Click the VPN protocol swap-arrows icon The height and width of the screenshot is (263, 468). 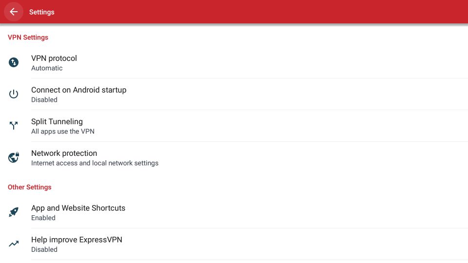[14, 62]
